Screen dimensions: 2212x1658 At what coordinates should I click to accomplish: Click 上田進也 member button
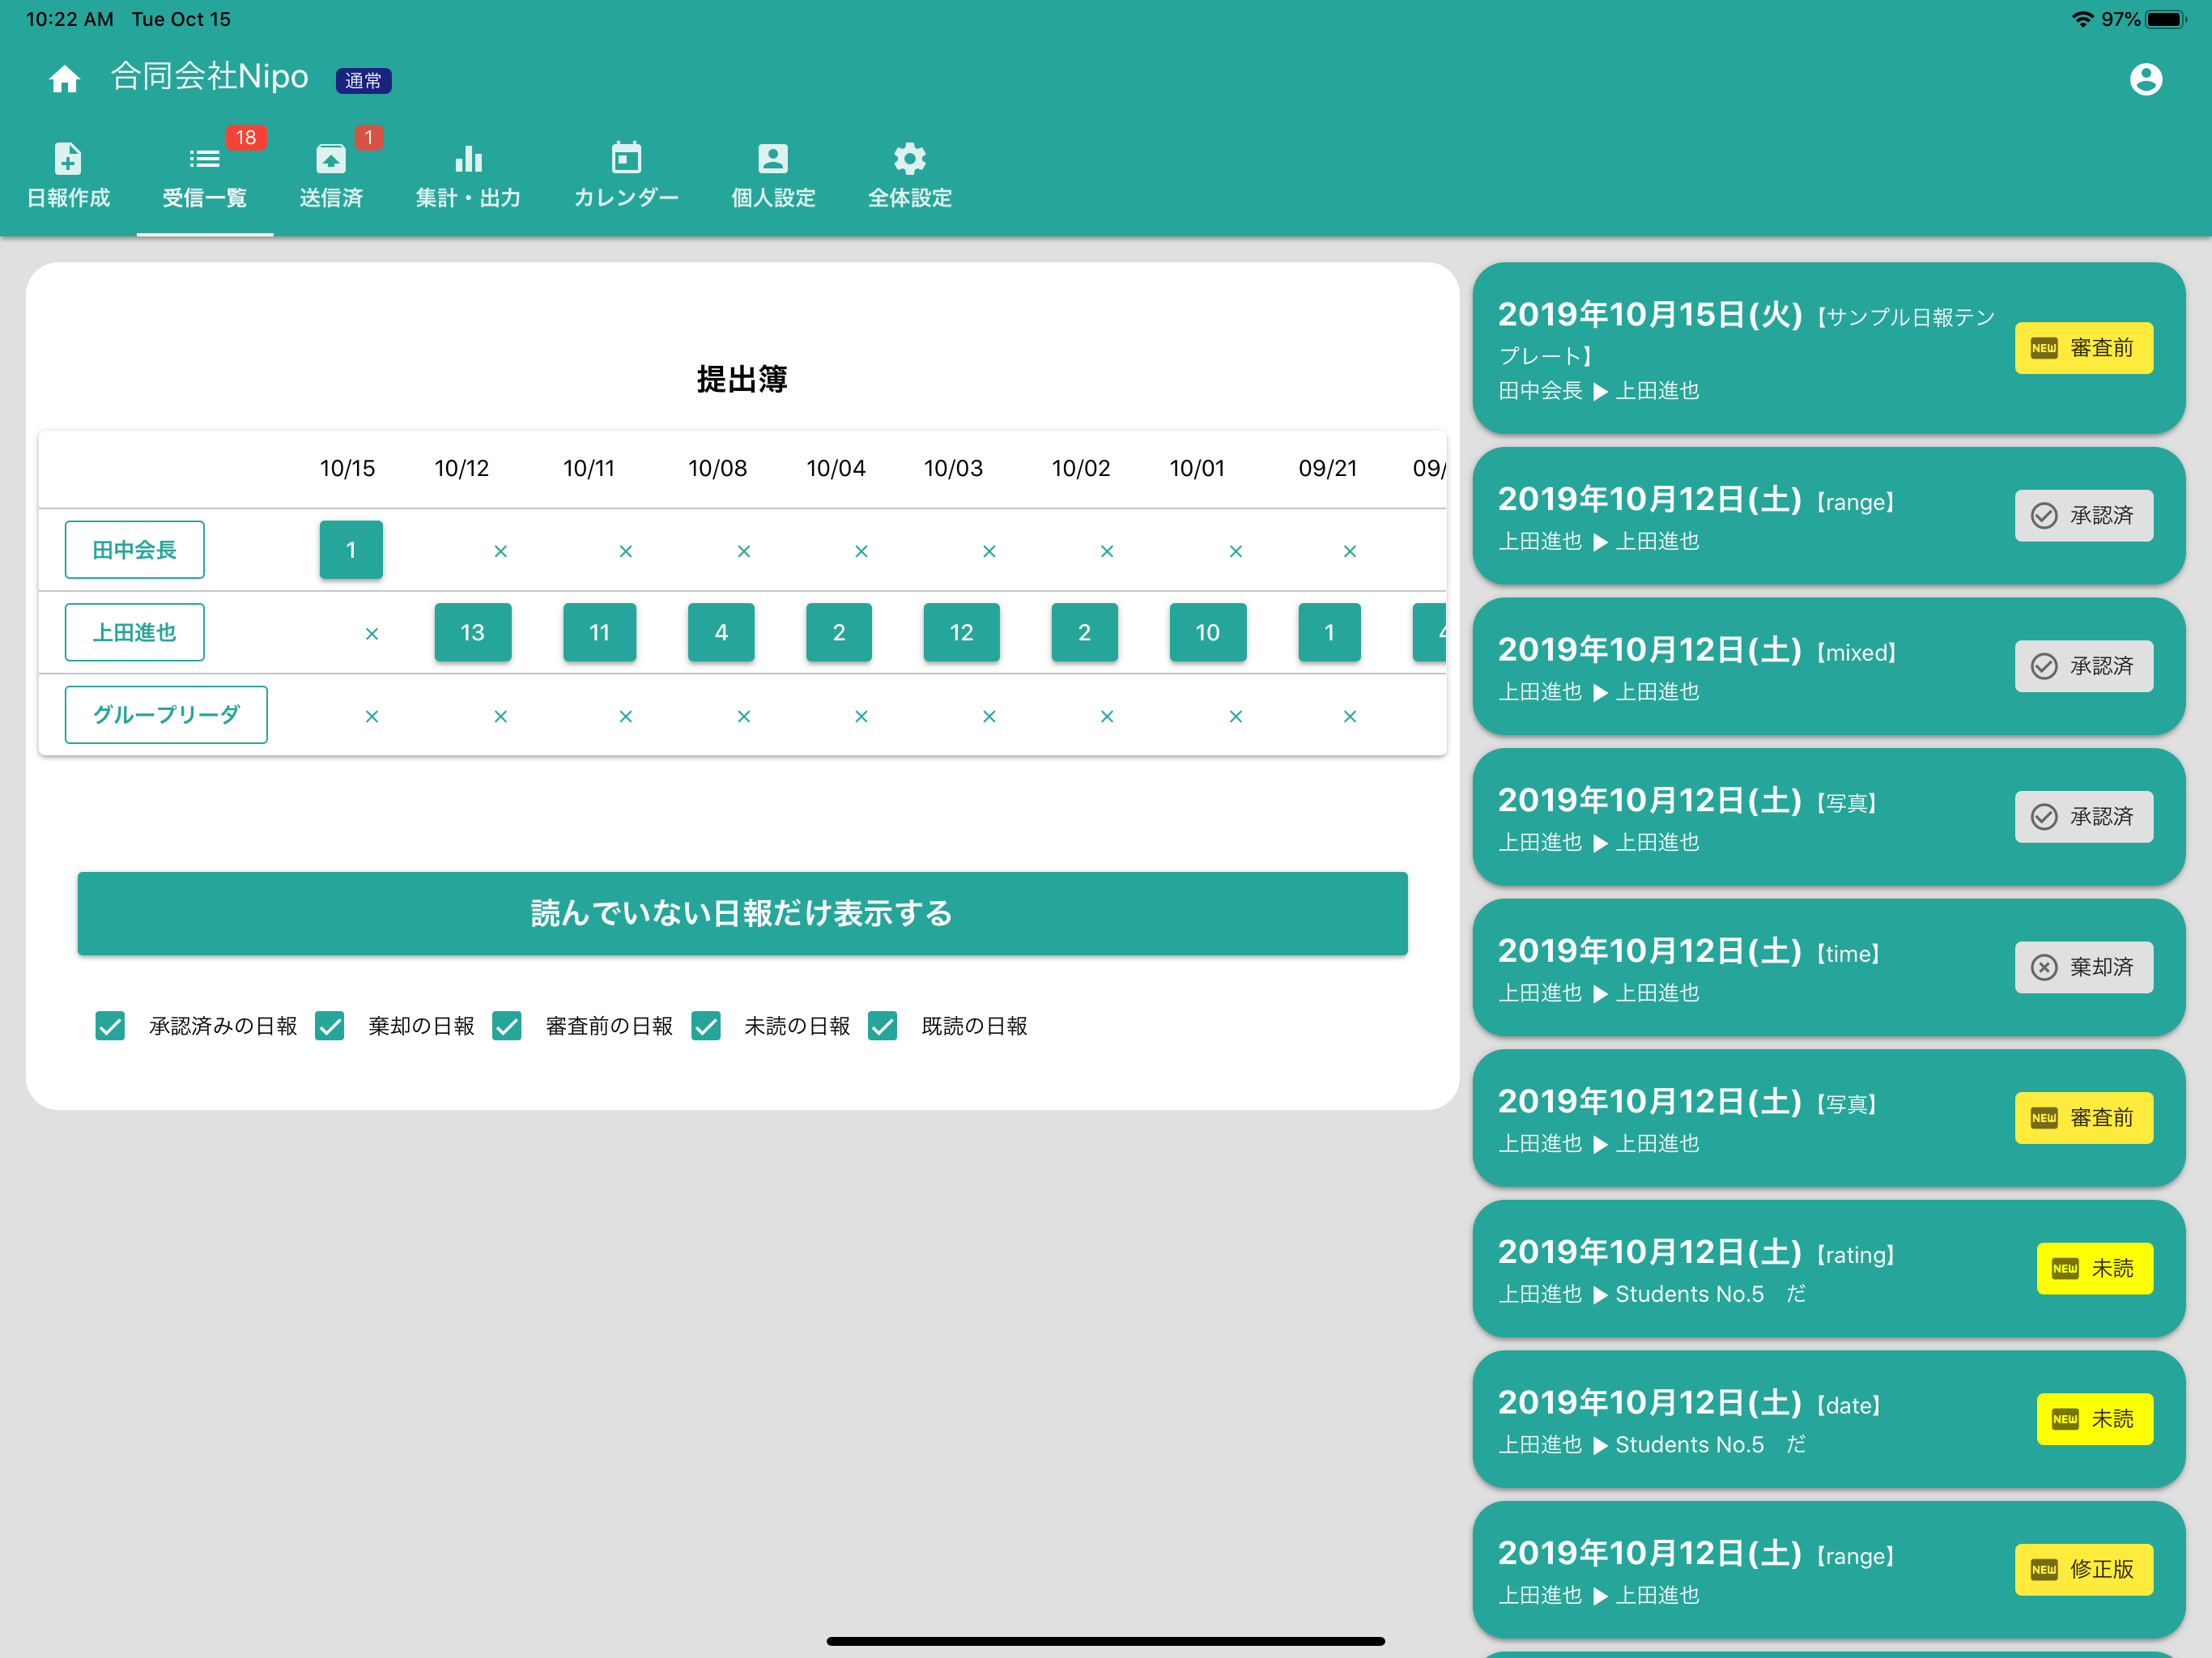135,633
